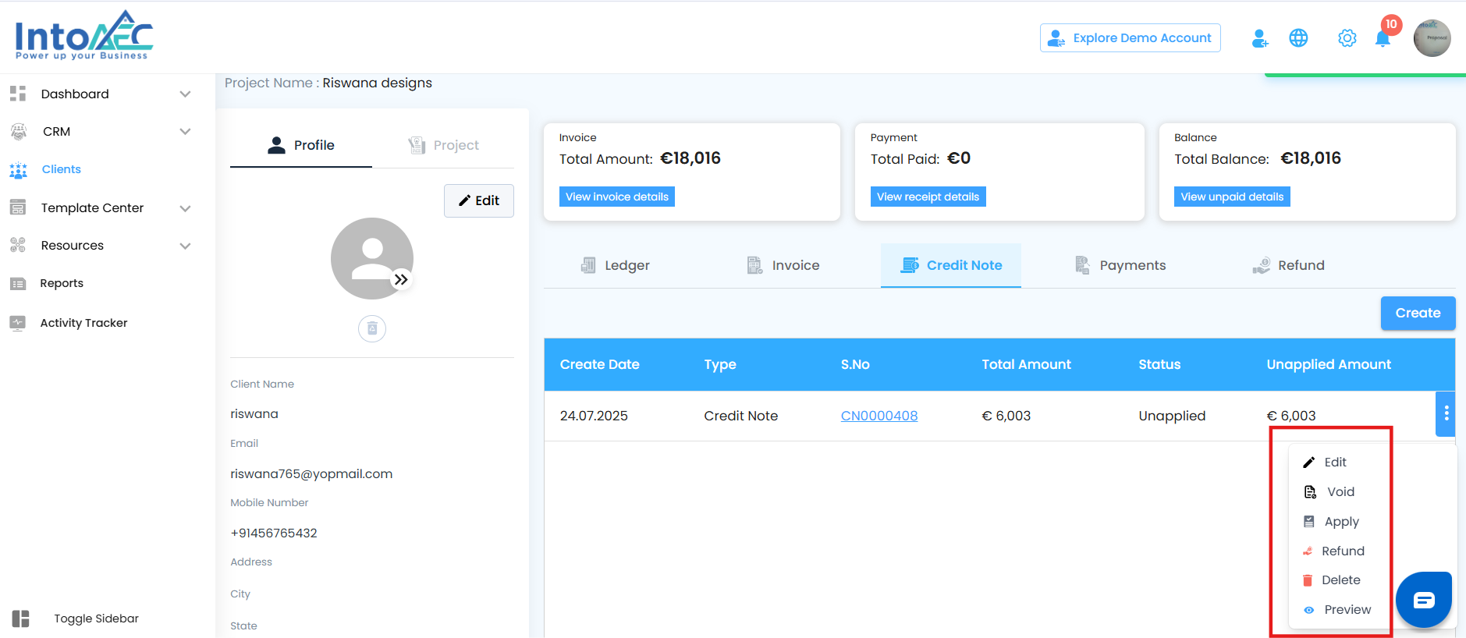Open the settings gear icon
The height and width of the screenshot is (638, 1466).
1347,38
